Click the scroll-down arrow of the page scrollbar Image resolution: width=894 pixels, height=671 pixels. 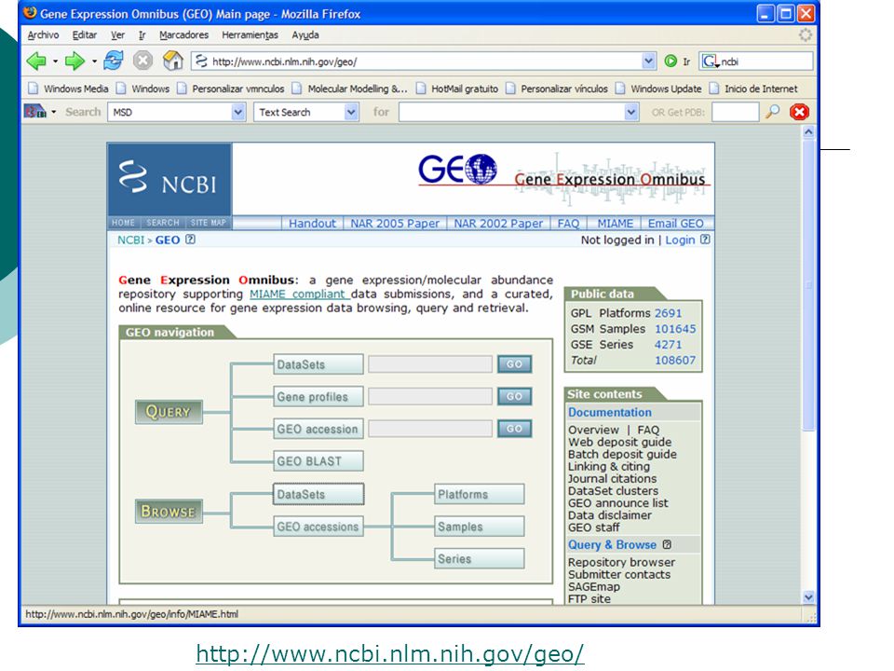click(x=808, y=596)
